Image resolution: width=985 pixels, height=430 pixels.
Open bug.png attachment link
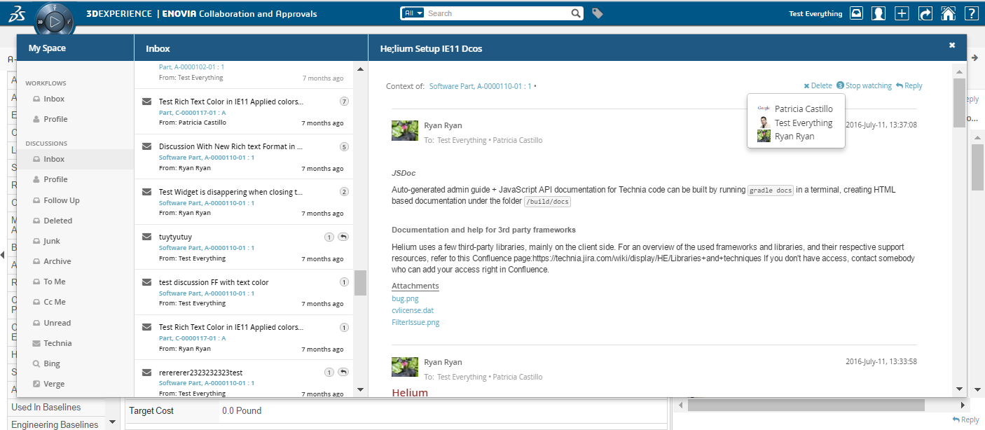pyautogui.click(x=405, y=298)
